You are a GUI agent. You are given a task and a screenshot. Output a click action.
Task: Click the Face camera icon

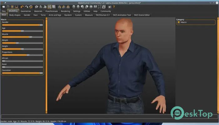(104, 7)
